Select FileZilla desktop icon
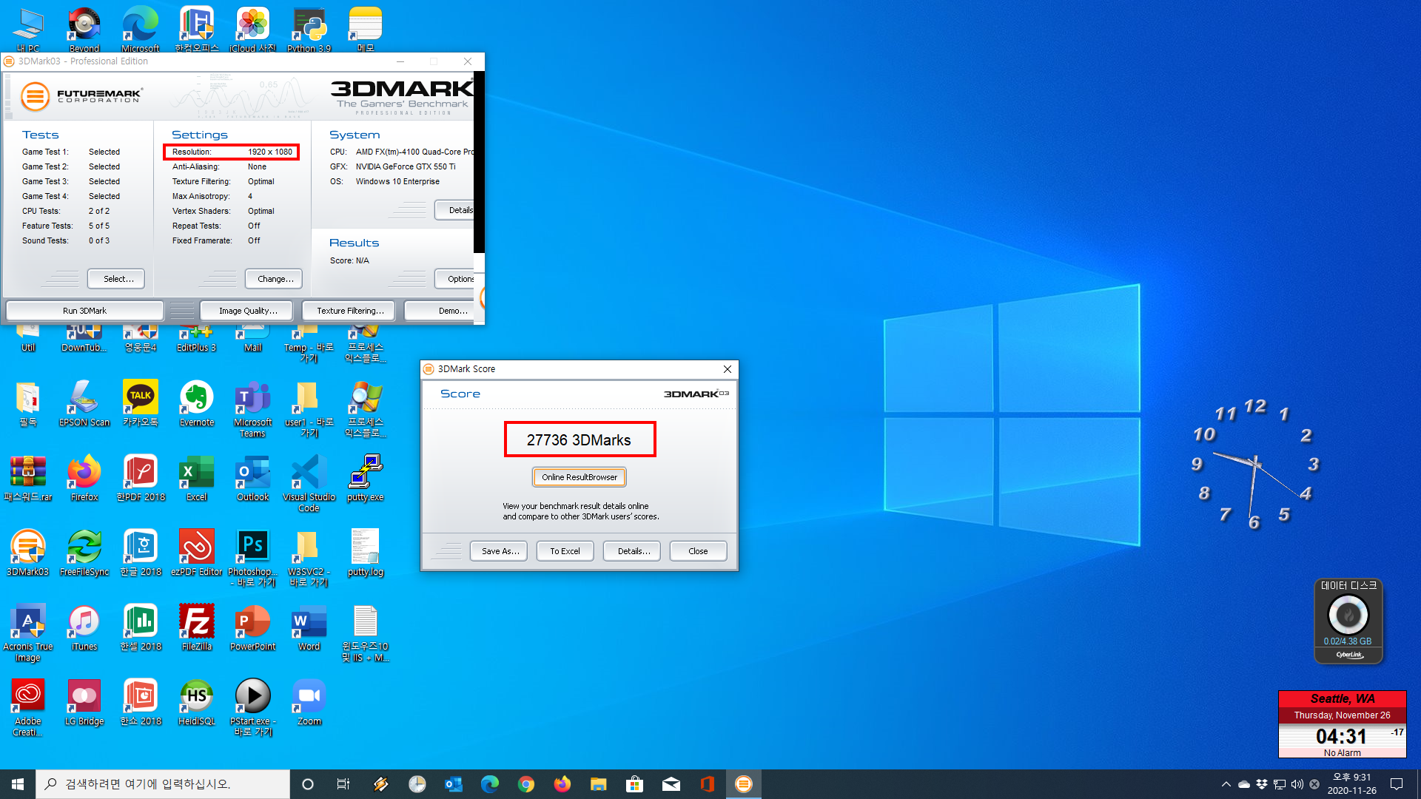This screenshot has height=799, width=1421. tap(197, 628)
